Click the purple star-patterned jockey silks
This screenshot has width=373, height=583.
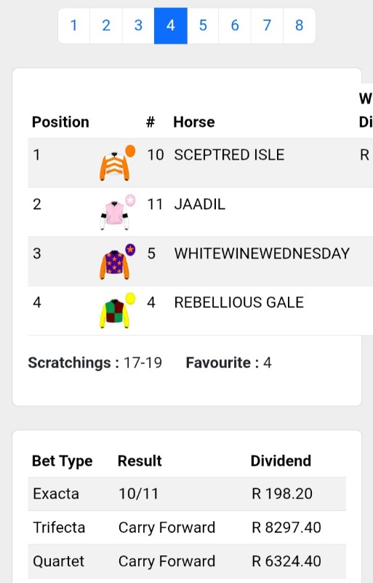pyautogui.click(x=117, y=262)
